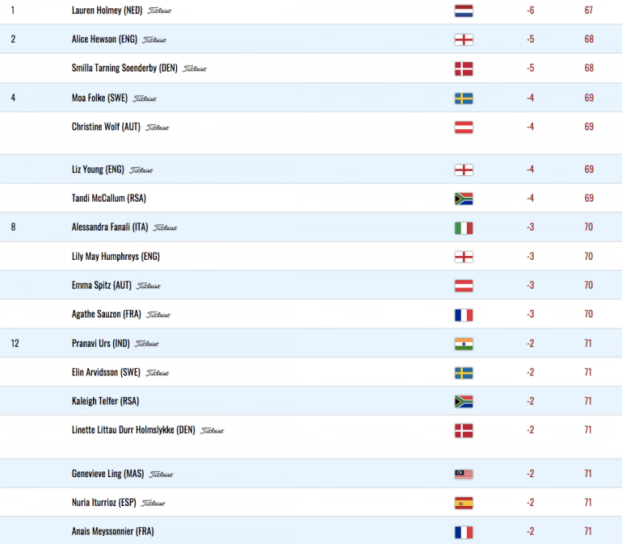Open Kaleigh Telfer (RSA) player entry
The image size is (622, 544).
[x=106, y=401]
